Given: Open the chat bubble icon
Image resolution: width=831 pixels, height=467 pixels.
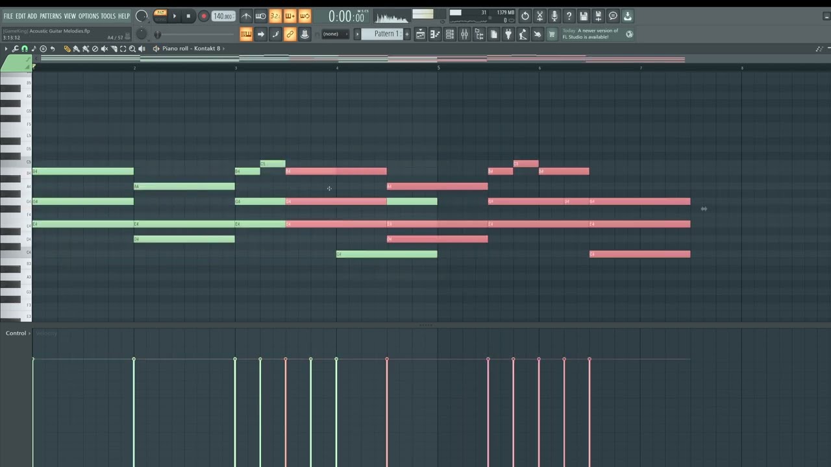Looking at the screenshot, I should click(x=613, y=16).
